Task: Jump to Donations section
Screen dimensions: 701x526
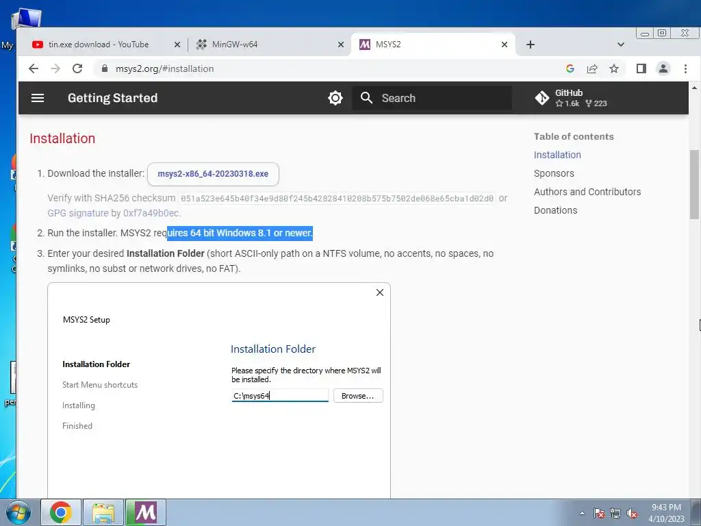Action: tap(555, 210)
